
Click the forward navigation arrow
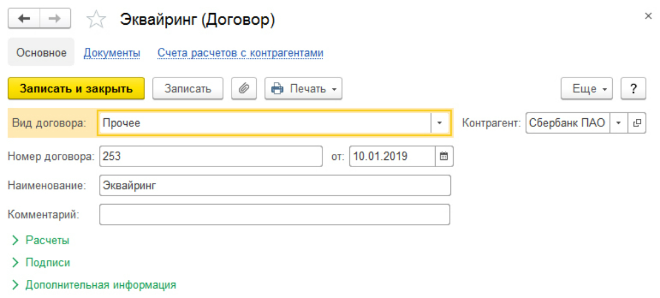click(x=54, y=19)
